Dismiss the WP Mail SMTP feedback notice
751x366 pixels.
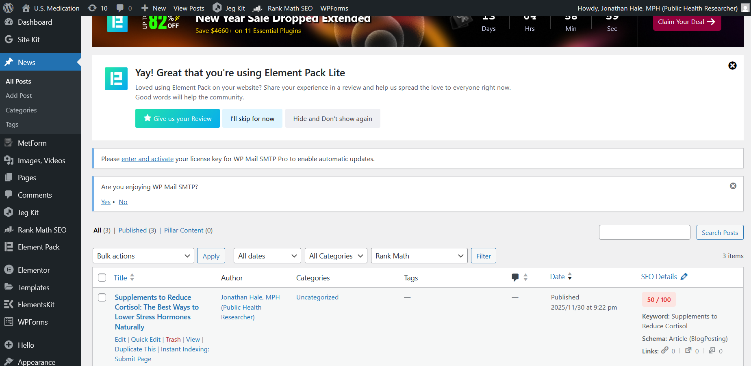click(x=733, y=186)
